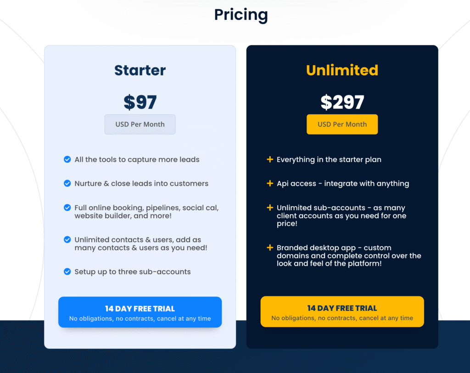470x373 pixels.
Task: Click checkmark icon beside three sub-accounts feature
Action: [x=67, y=272]
